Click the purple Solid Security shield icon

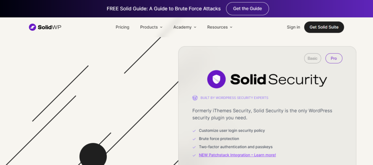216,79
